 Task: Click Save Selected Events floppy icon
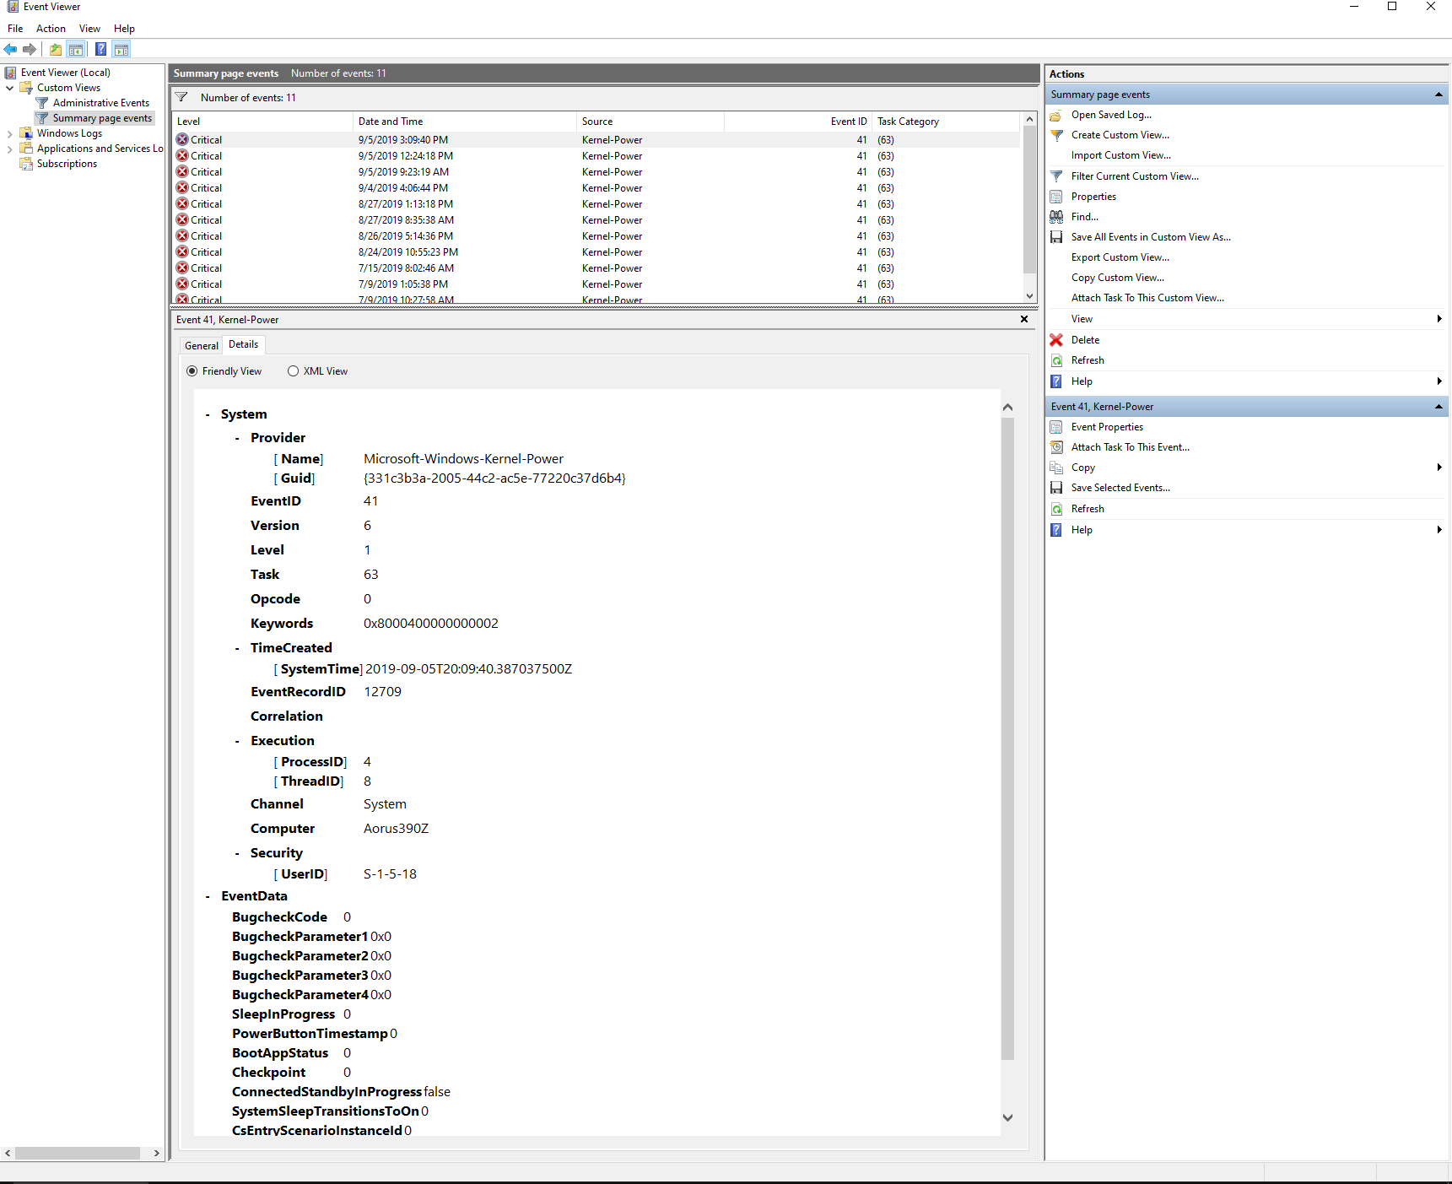1056,488
